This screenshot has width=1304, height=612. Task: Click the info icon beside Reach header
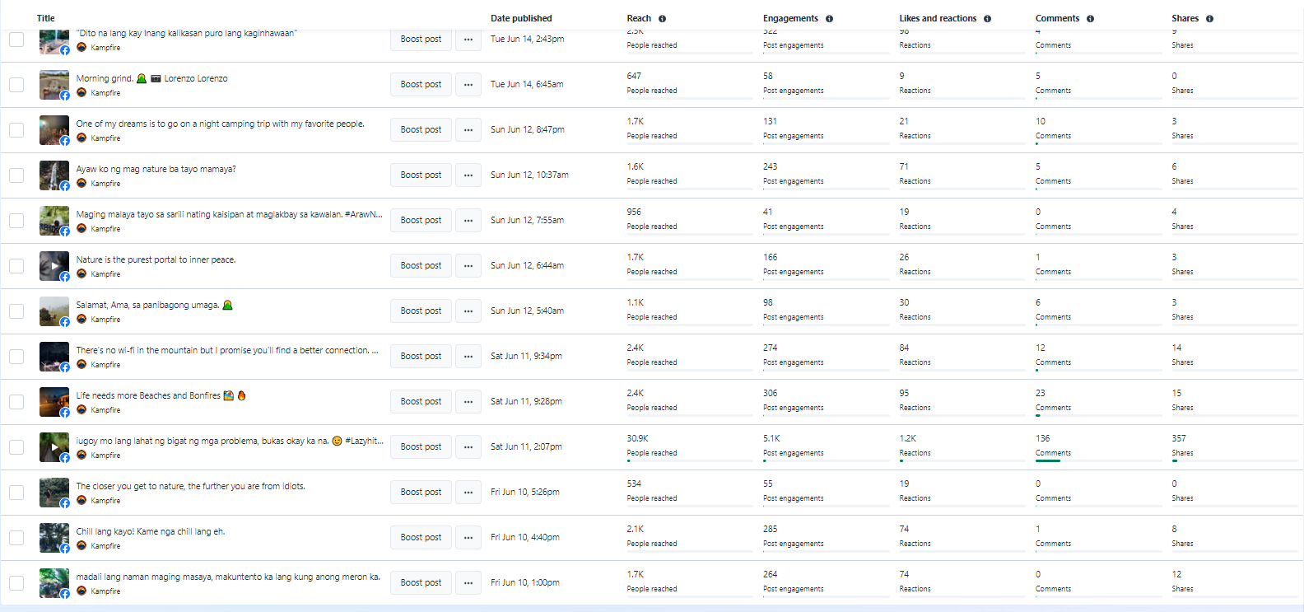click(662, 19)
